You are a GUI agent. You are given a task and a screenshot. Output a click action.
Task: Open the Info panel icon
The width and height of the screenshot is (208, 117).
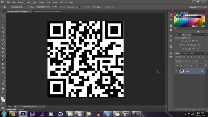[171, 30]
